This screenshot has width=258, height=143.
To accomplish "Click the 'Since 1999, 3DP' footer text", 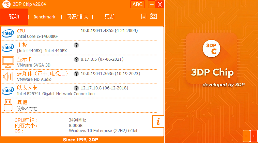I will (x=80, y=140).
